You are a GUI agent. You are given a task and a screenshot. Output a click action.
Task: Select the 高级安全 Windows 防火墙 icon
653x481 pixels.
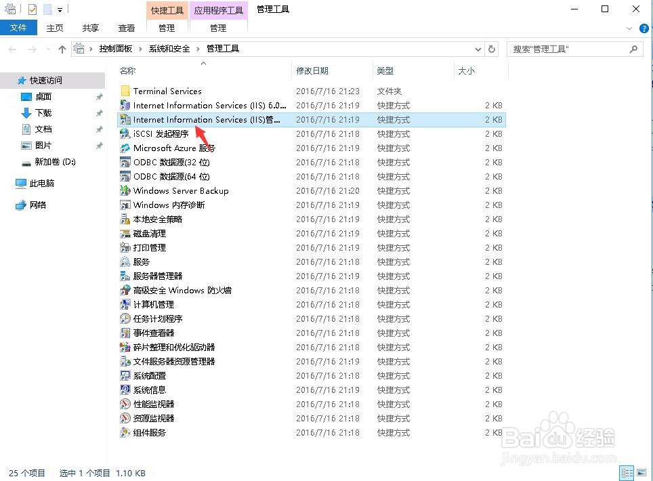[125, 290]
